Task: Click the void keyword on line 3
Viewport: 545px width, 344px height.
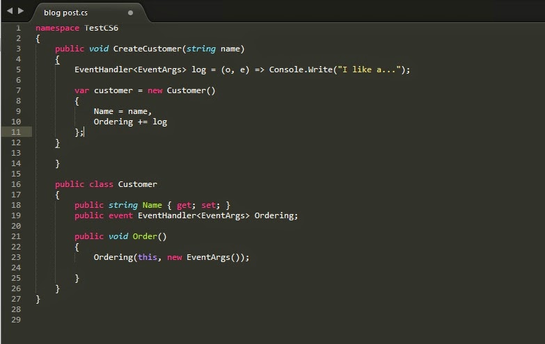Action: click(x=99, y=49)
